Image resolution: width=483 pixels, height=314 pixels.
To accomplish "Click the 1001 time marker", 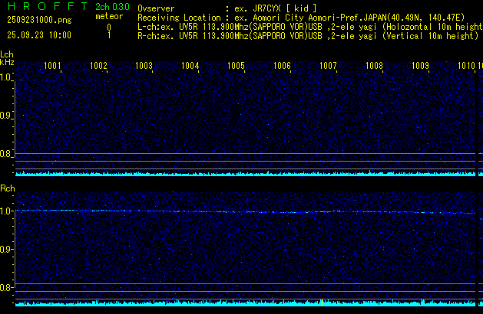I will (52, 67).
